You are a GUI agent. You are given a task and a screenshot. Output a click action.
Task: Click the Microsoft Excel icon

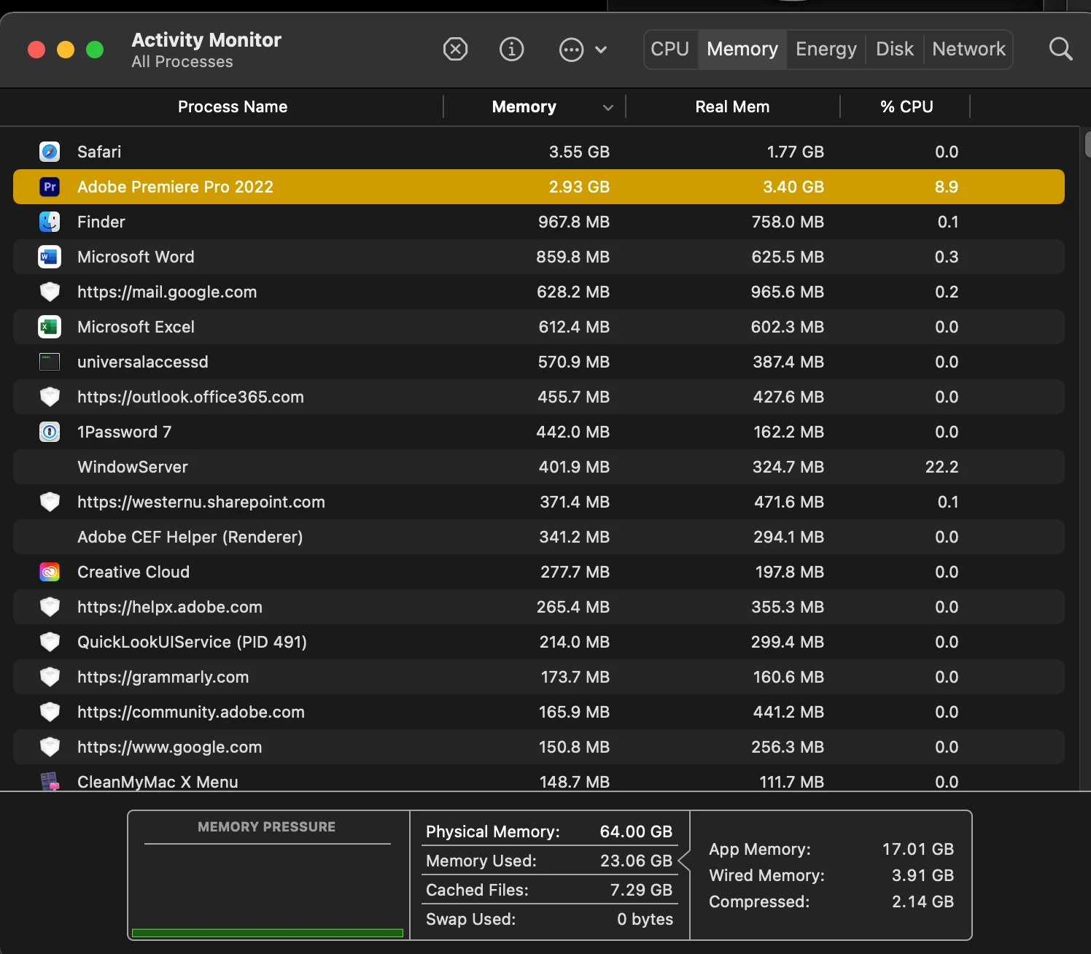point(50,327)
